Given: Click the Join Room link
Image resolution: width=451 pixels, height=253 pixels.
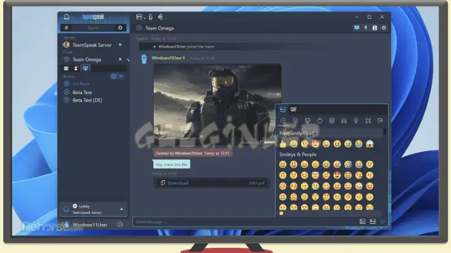Looking at the screenshot, I should coord(81,84).
